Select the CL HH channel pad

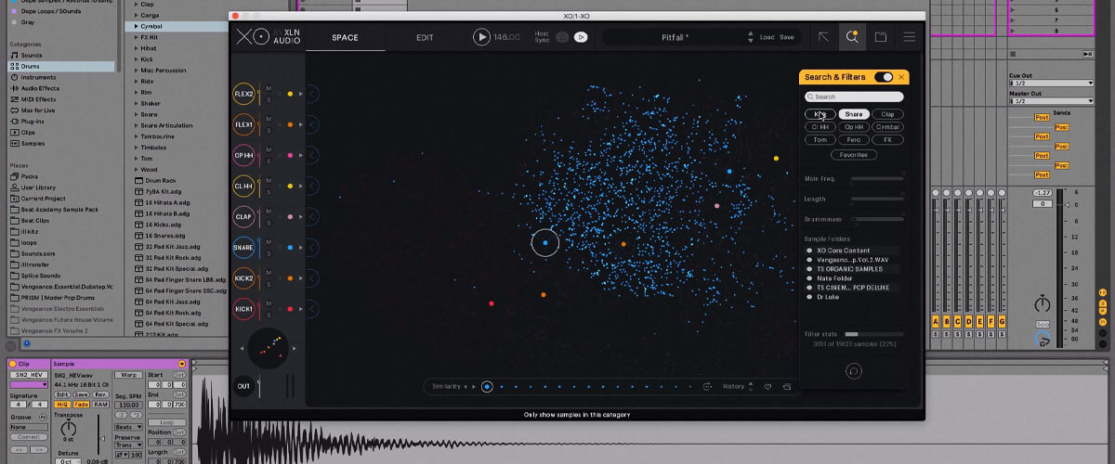click(x=243, y=187)
